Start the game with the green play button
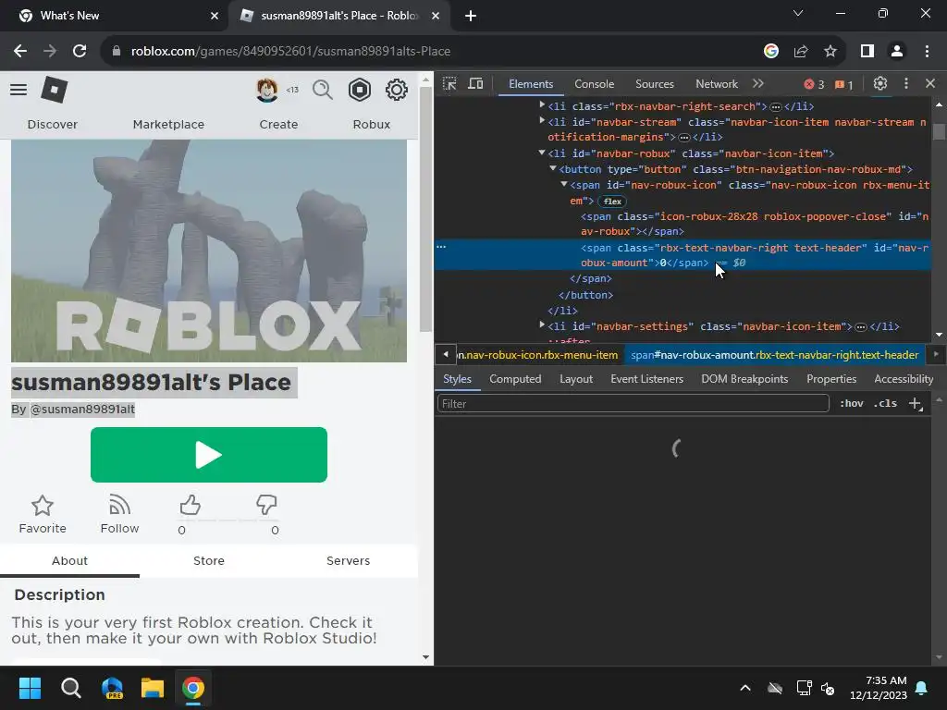This screenshot has height=710, width=947. (209, 455)
